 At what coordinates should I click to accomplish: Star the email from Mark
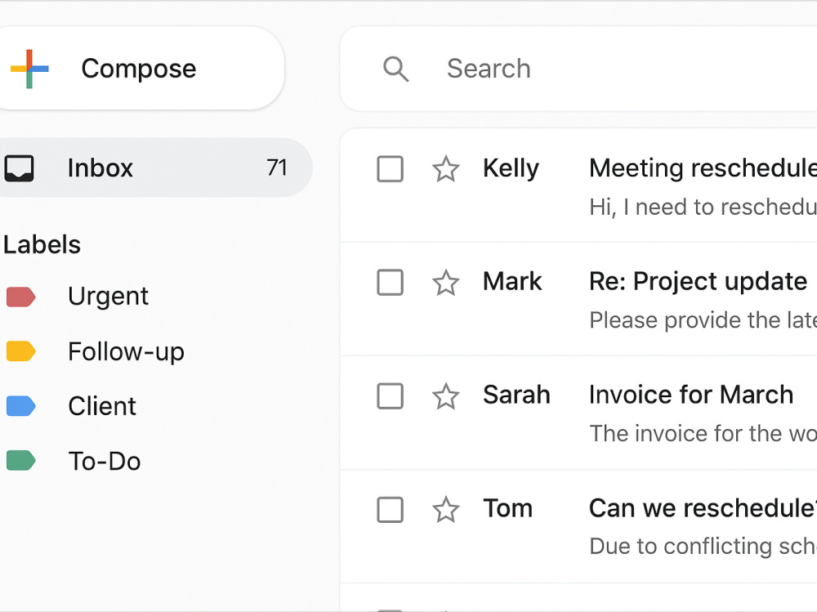coord(446,283)
